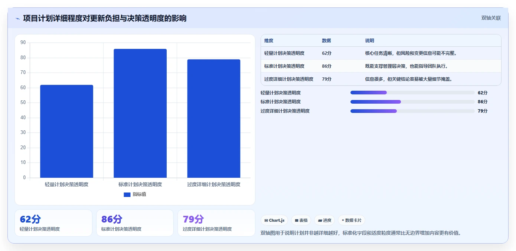Image resolution: width=516 pixels, height=251 pixels.
Task: Click description 信息很多，但关键结论容易被大量细节掩盖。
Action: pyautogui.click(x=409, y=79)
